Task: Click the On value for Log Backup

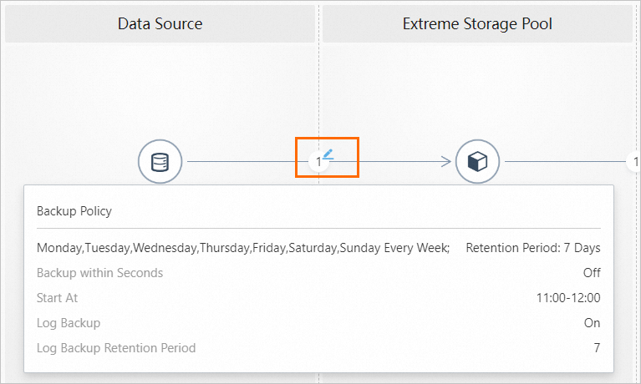Action: click(x=593, y=323)
